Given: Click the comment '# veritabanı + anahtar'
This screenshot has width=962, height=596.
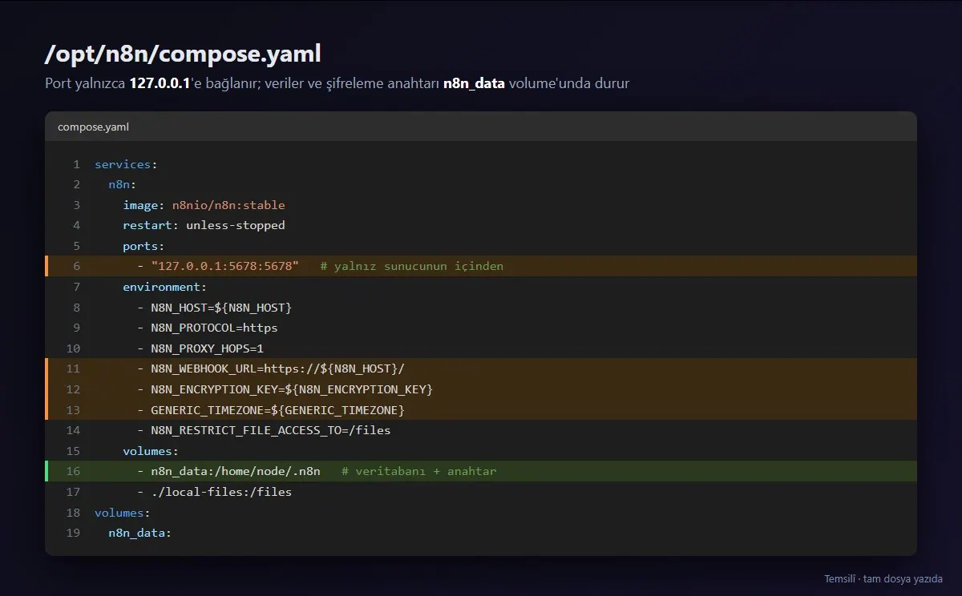Looking at the screenshot, I should 419,471.
